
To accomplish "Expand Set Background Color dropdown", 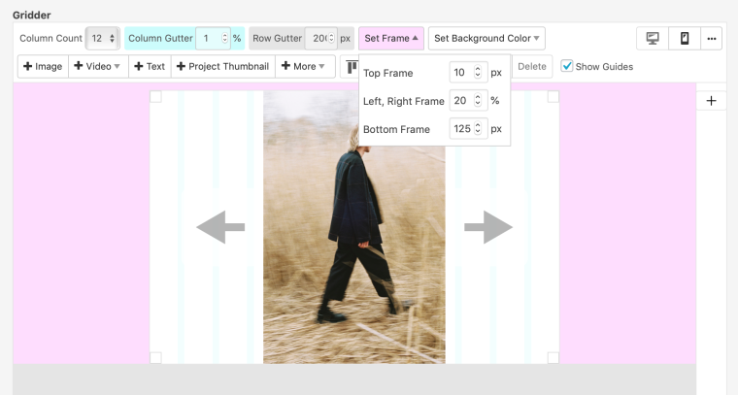I will click(x=486, y=39).
